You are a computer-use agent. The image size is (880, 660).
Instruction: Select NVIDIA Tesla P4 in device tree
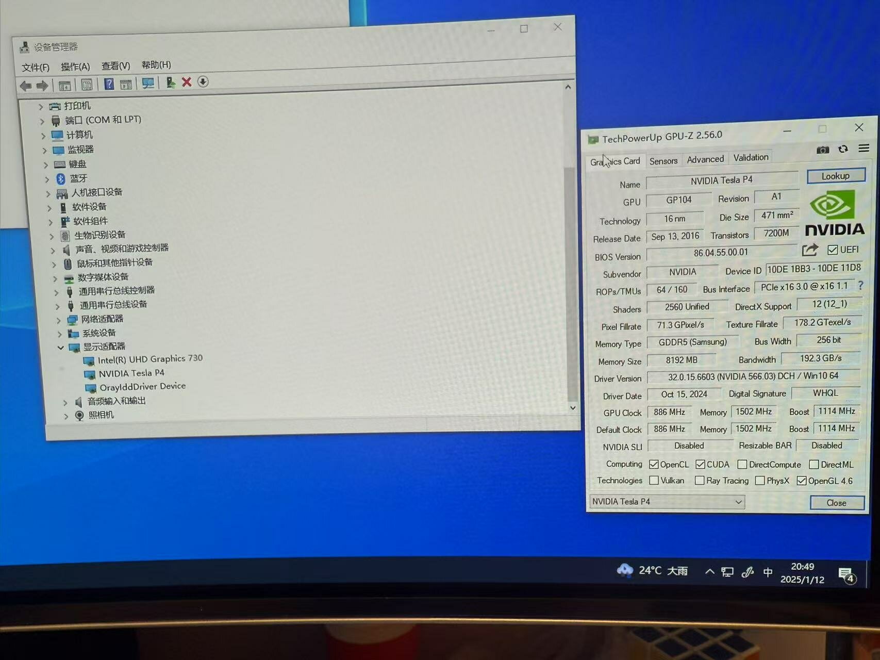coord(131,373)
